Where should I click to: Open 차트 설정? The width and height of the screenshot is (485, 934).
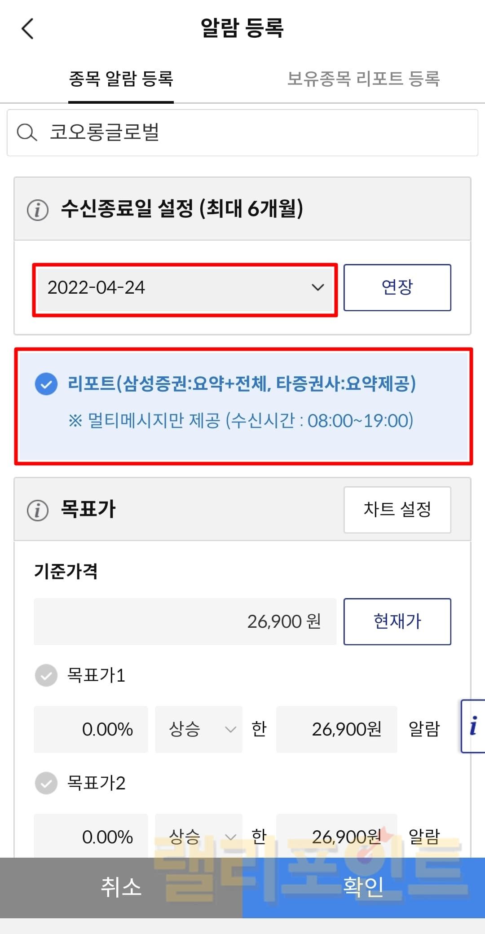(x=397, y=510)
